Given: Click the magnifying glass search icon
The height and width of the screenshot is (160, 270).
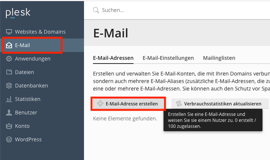Looking at the screenshot, I should click(x=96, y=10).
